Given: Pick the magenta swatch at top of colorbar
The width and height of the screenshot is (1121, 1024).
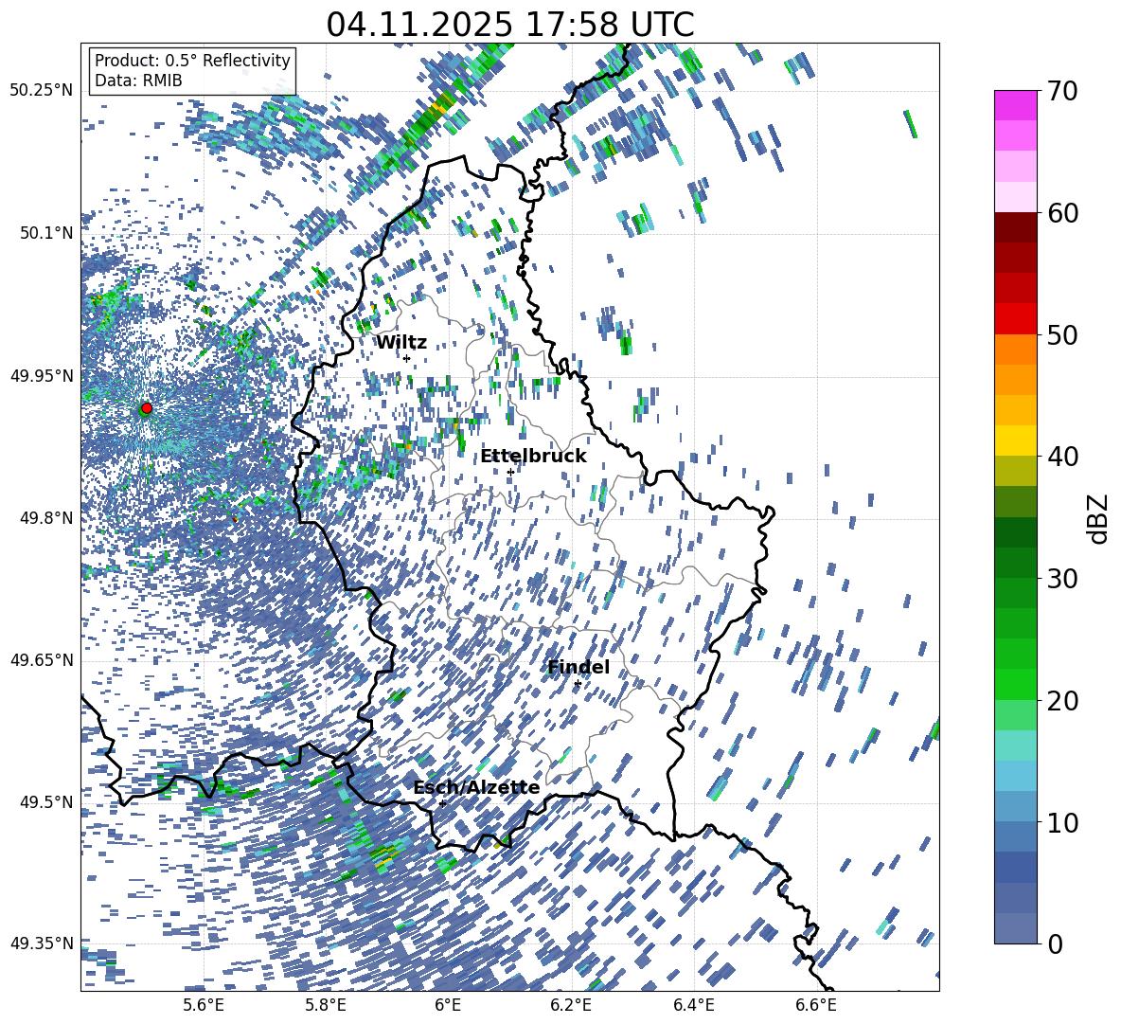Looking at the screenshot, I should (1015, 105).
